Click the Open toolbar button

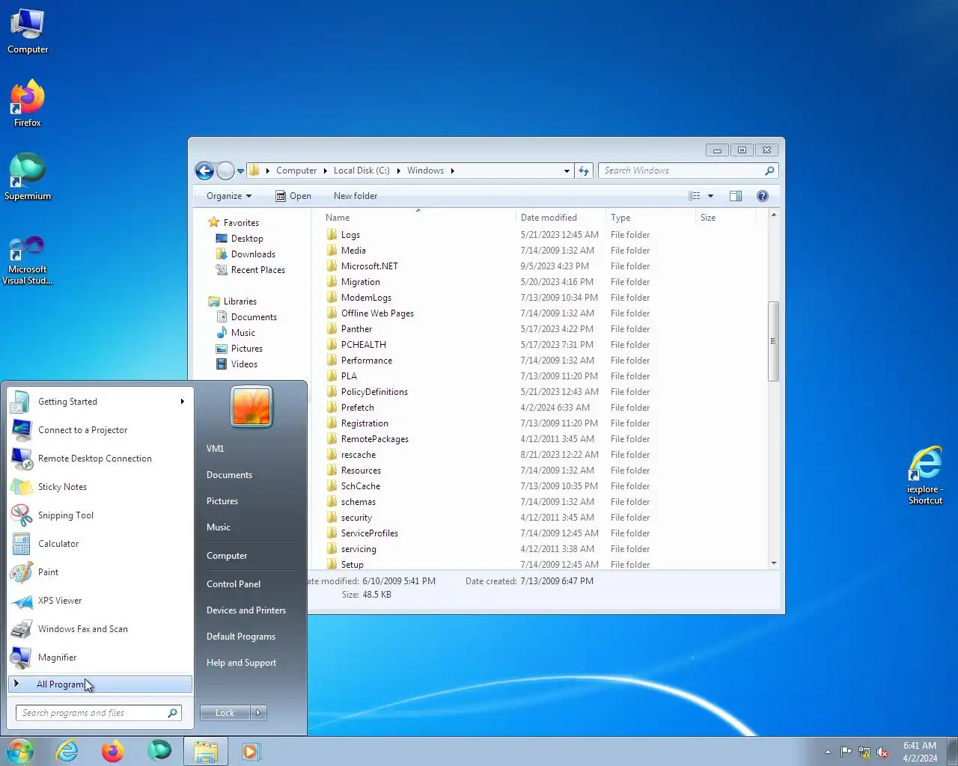tap(293, 196)
